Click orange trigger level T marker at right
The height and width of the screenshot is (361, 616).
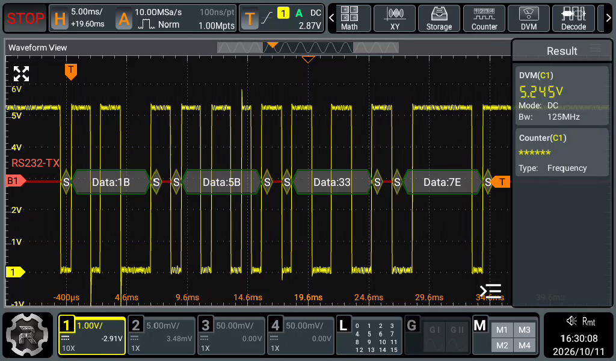point(500,182)
